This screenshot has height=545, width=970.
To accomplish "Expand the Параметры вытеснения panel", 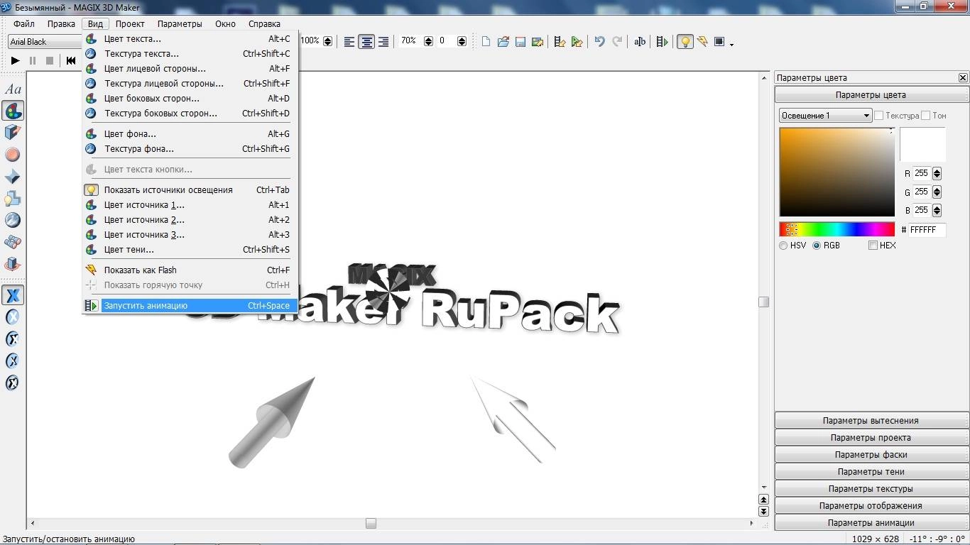I will 871,421.
